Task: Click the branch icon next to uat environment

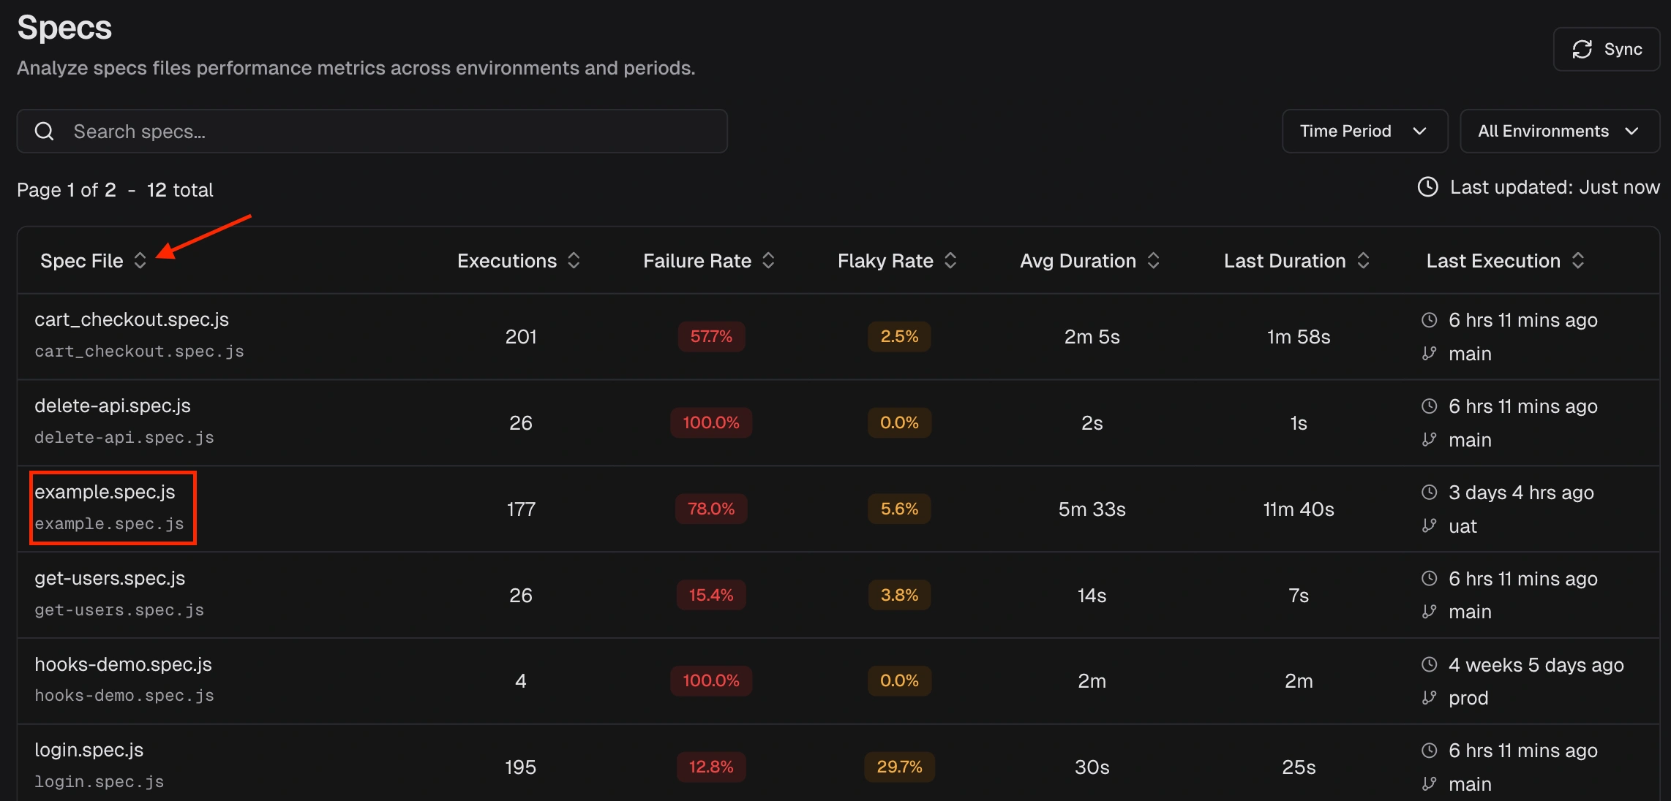Action: coord(1429,526)
